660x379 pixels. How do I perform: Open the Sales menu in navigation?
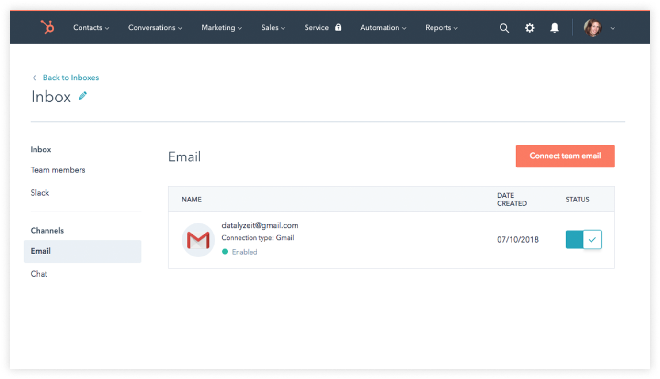(273, 28)
